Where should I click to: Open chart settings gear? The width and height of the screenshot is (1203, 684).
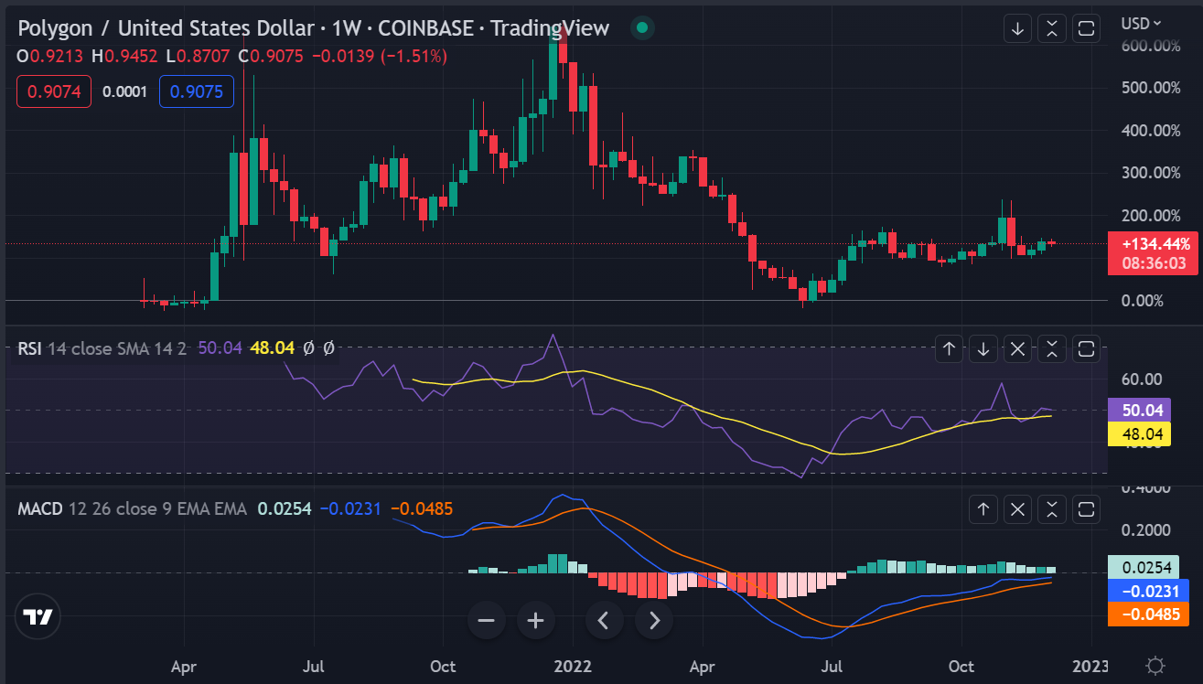pyautogui.click(x=1155, y=665)
